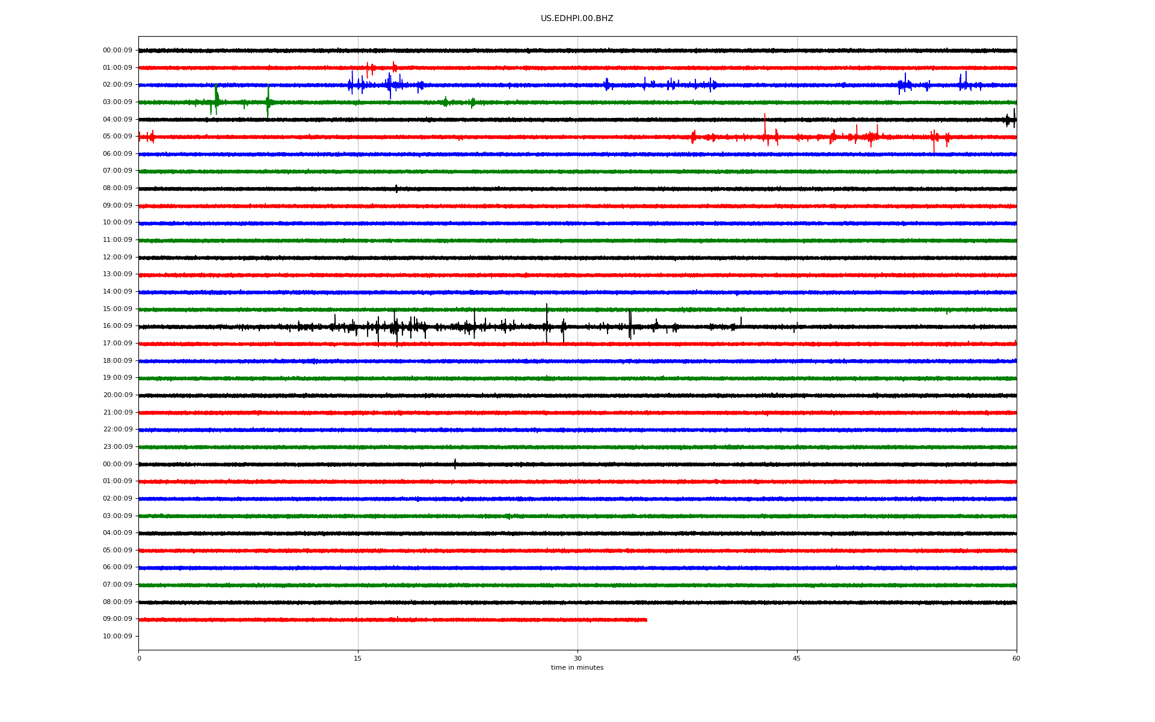Click the 15 minute x-axis tick label

point(358,659)
